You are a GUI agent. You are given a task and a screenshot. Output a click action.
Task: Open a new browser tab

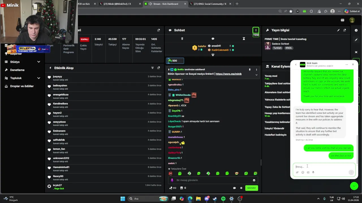click(237, 4)
